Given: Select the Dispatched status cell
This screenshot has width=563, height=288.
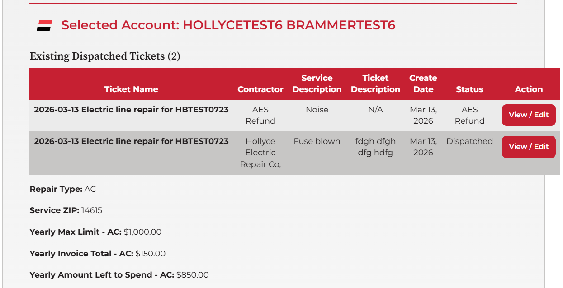Looking at the screenshot, I should tap(469, 141).
